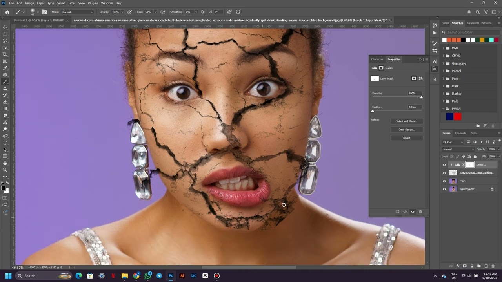Expand the Pastel swatch group
This screenshot has width=502, height=282.
click(443, 71)
